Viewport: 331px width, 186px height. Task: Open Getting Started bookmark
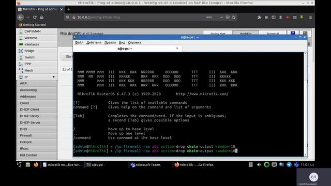pos(32,25)
